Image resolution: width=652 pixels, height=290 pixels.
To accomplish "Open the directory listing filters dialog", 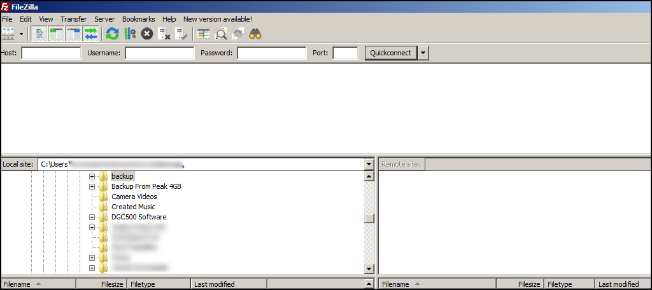I will (203, 34).
